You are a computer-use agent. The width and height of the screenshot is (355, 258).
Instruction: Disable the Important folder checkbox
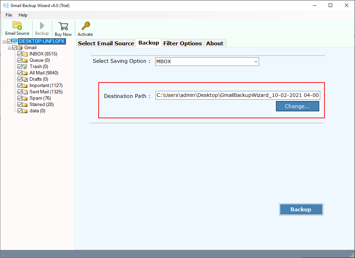20,86
